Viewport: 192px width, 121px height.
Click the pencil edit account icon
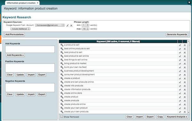68,25
